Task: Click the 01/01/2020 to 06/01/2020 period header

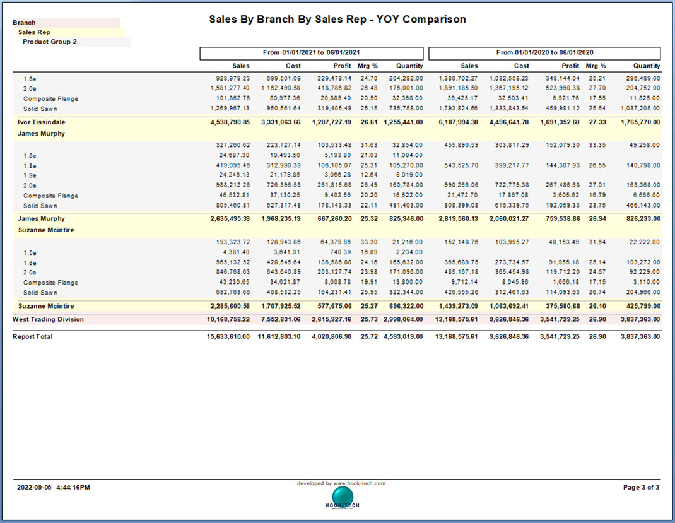Action: 544,52
